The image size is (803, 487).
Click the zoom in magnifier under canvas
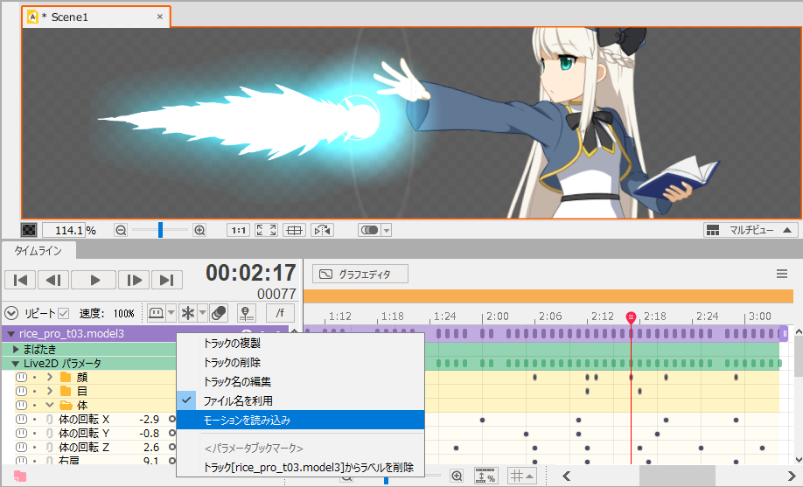tap(199, 230)
